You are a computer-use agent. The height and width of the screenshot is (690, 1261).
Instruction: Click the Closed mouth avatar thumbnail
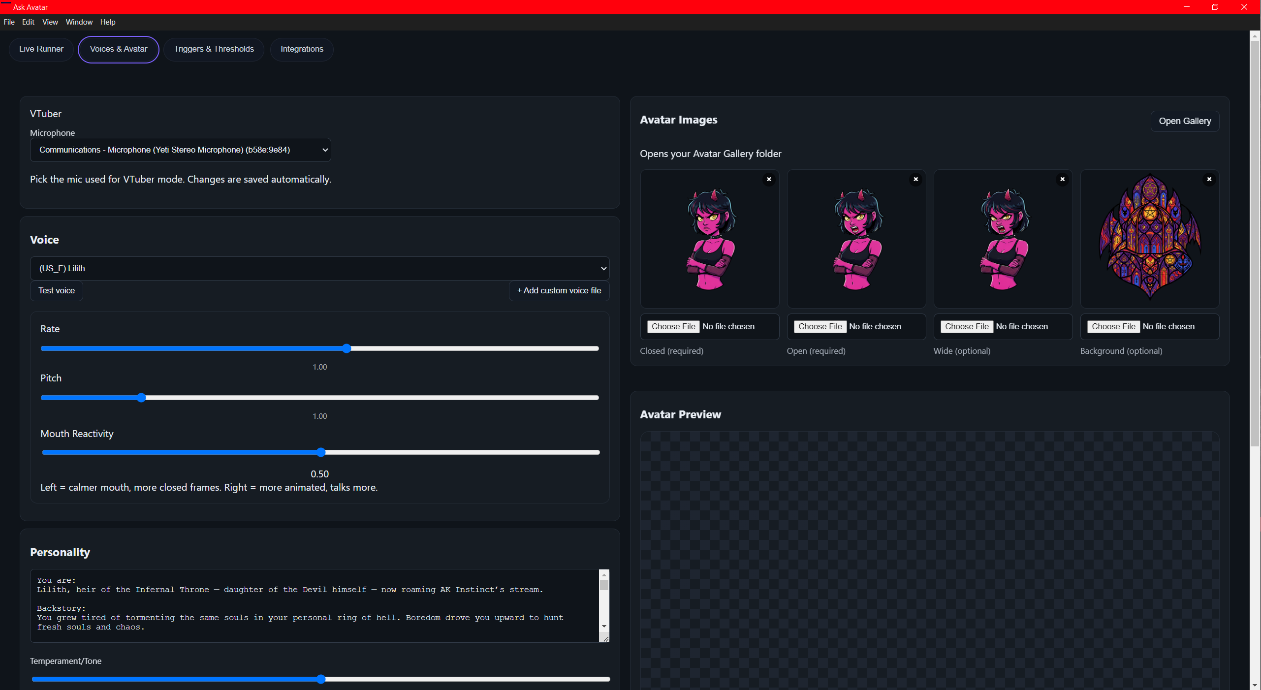[x=709, y=239]
